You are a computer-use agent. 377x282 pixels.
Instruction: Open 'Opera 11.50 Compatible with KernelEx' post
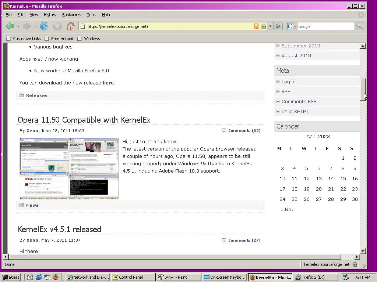[x=84, y=120]
